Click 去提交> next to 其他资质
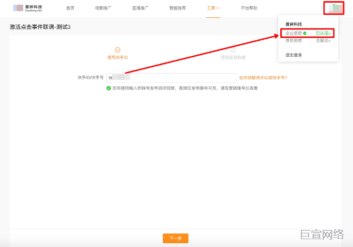This screenshot has height=247, width=353. [323, 40]
